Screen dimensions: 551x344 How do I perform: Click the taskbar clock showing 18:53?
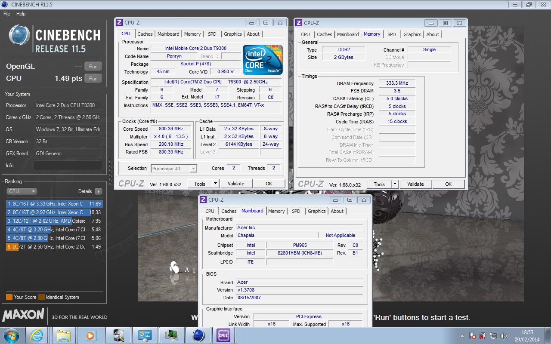click(527, 335)
